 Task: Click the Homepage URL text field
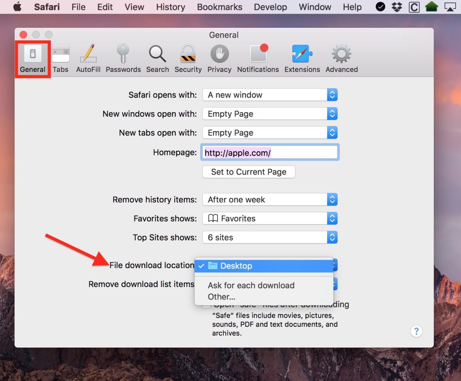[270, 153]
